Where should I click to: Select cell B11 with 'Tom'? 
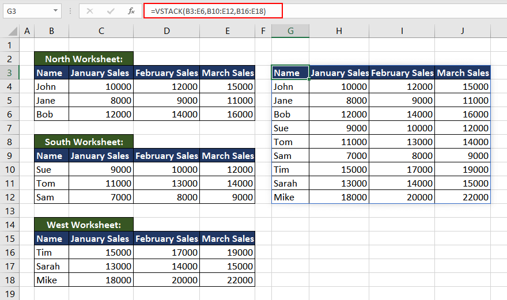[51, 183]
